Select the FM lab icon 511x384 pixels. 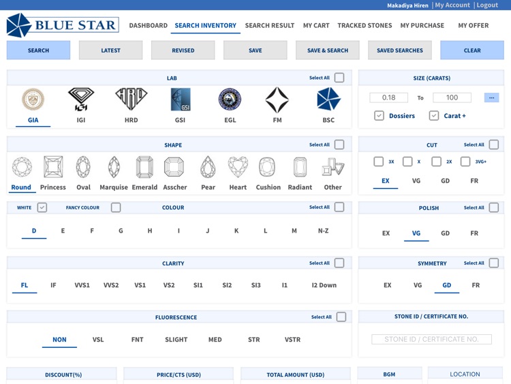tap(277, 100)
